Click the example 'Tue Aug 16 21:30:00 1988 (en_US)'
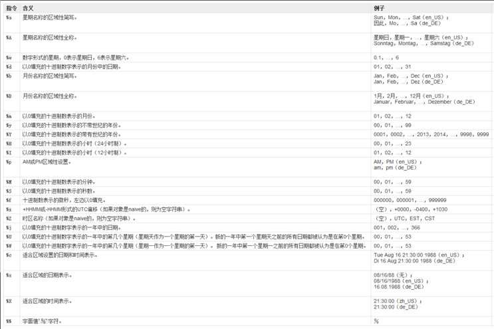 419,255
